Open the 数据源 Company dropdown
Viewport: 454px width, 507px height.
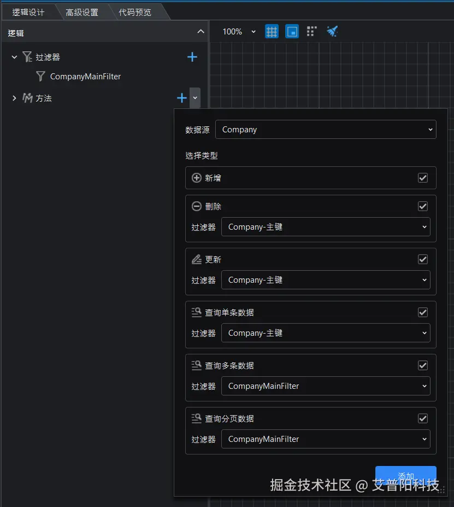[326, 130]
